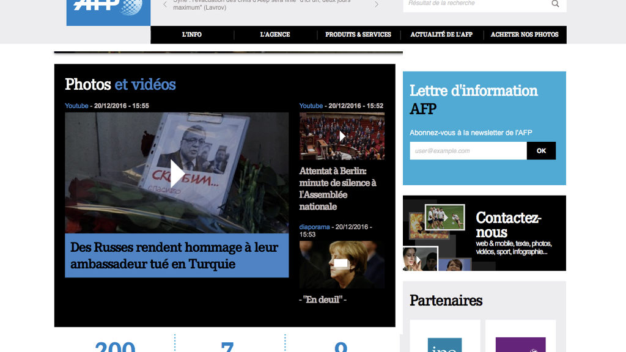Click the search magnifier icon

(555, 4)
